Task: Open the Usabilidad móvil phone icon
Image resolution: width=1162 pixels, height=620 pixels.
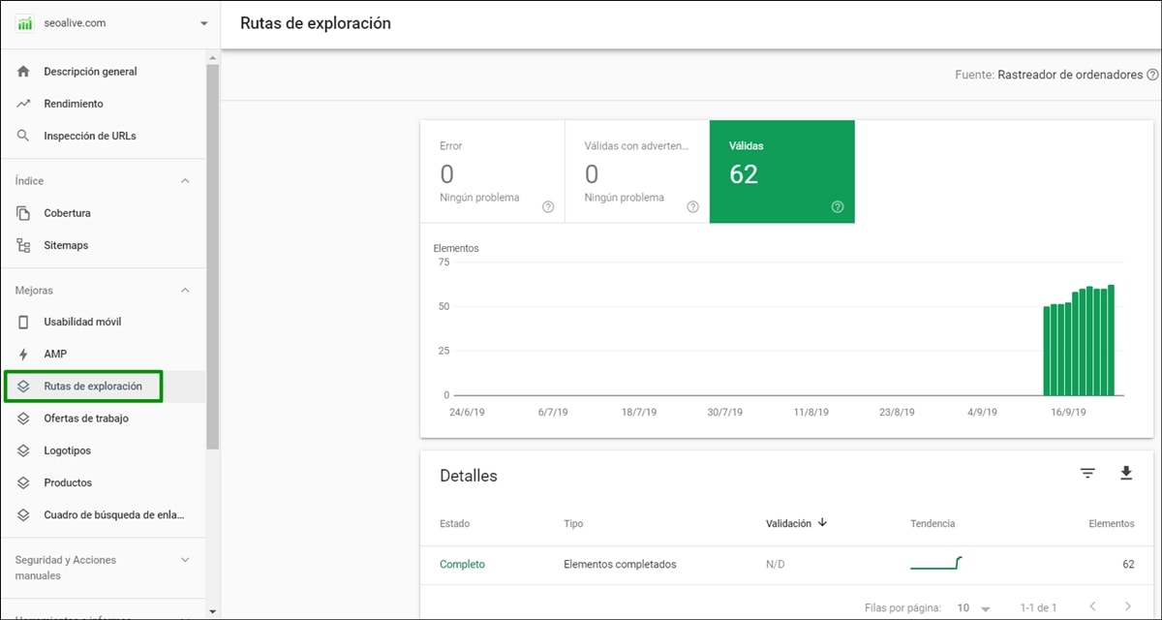Action: [x=22, y=322]
